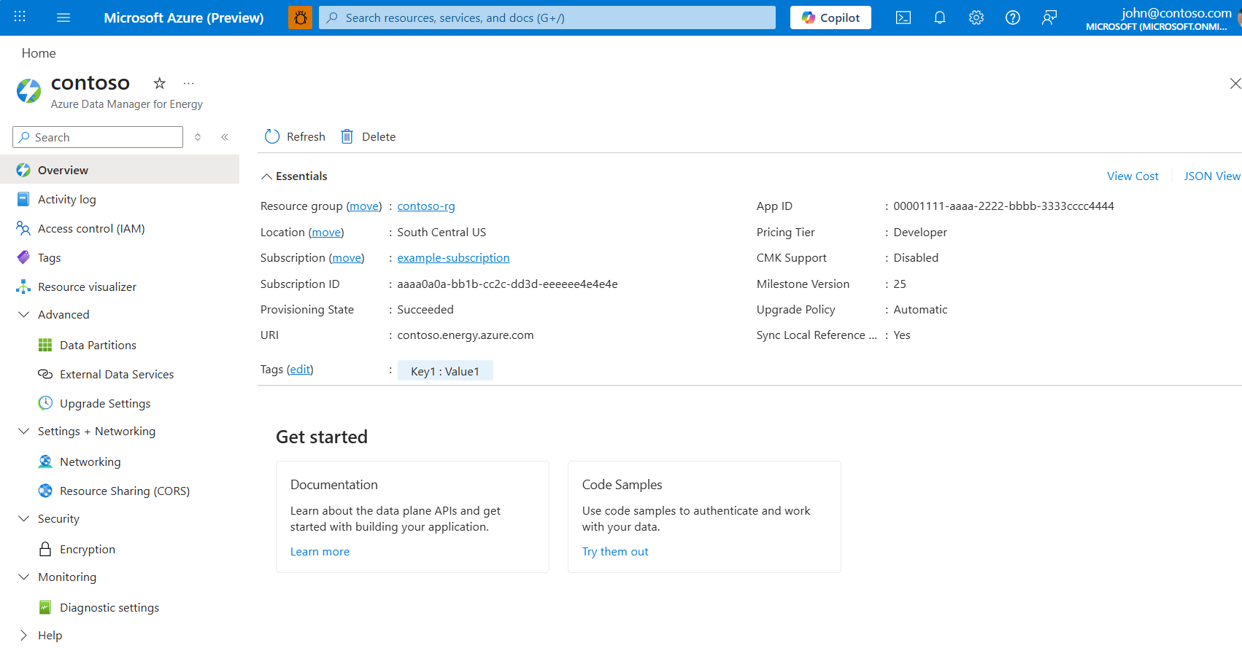
Task: Focus the global search resources box
Action: click(547, 17)
